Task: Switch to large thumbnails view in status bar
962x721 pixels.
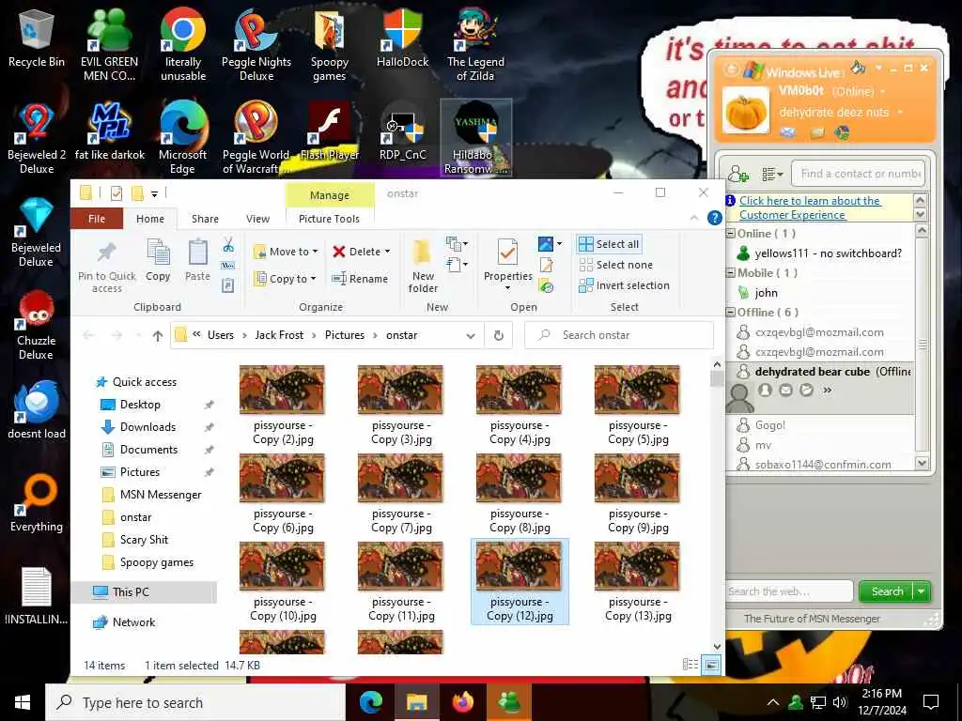Action: 712,665
